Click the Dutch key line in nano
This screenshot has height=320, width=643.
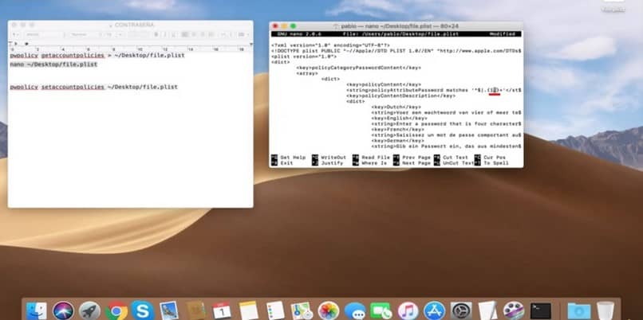(x=396, y=107)
